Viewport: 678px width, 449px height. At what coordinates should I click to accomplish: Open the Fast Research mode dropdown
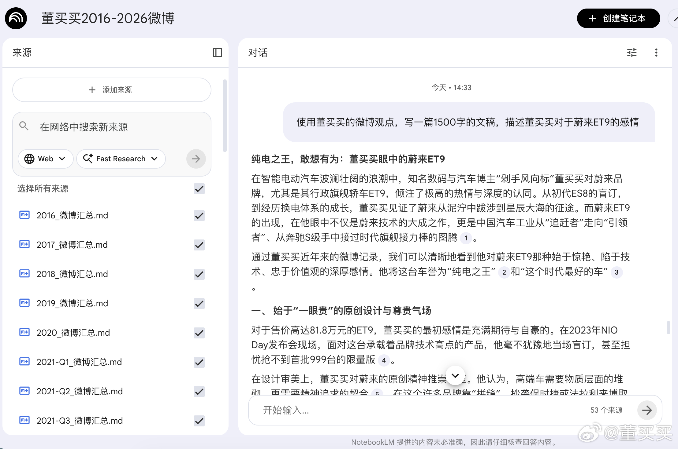pos(121,159)
